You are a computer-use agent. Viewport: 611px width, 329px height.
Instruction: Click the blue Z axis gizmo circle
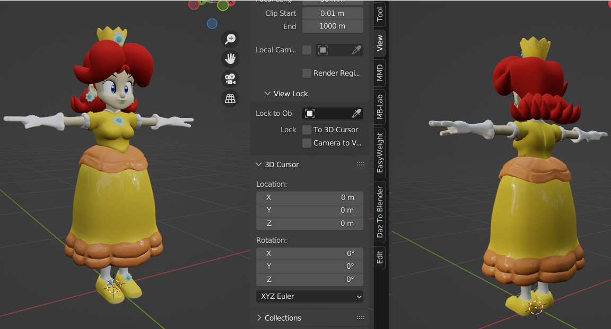pos(212,24)
